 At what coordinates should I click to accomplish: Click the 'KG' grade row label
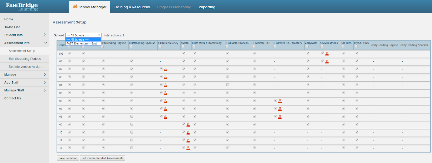pos(61,54)
